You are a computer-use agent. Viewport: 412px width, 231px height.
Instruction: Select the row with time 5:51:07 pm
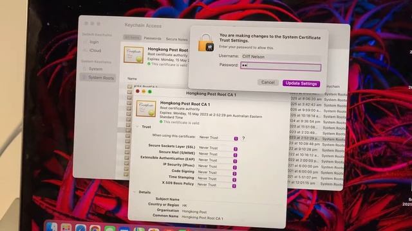315,178
